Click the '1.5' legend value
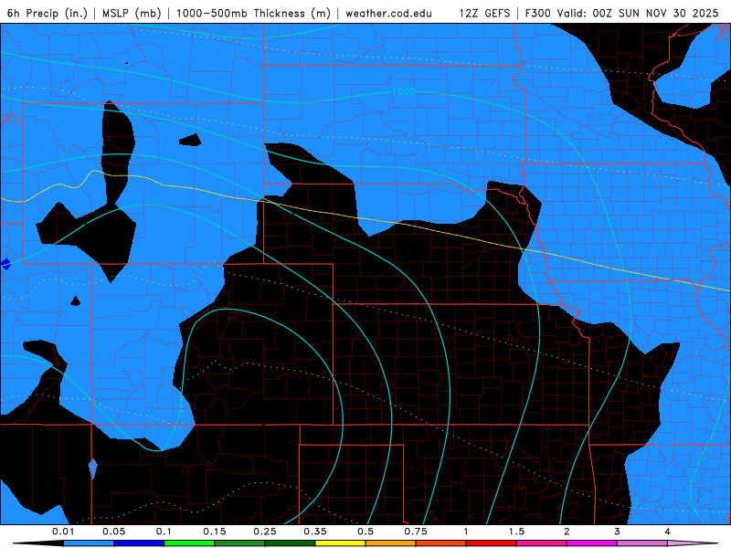Image resolution: width=731 pixels, height=548 pixels. pos(516,532)
